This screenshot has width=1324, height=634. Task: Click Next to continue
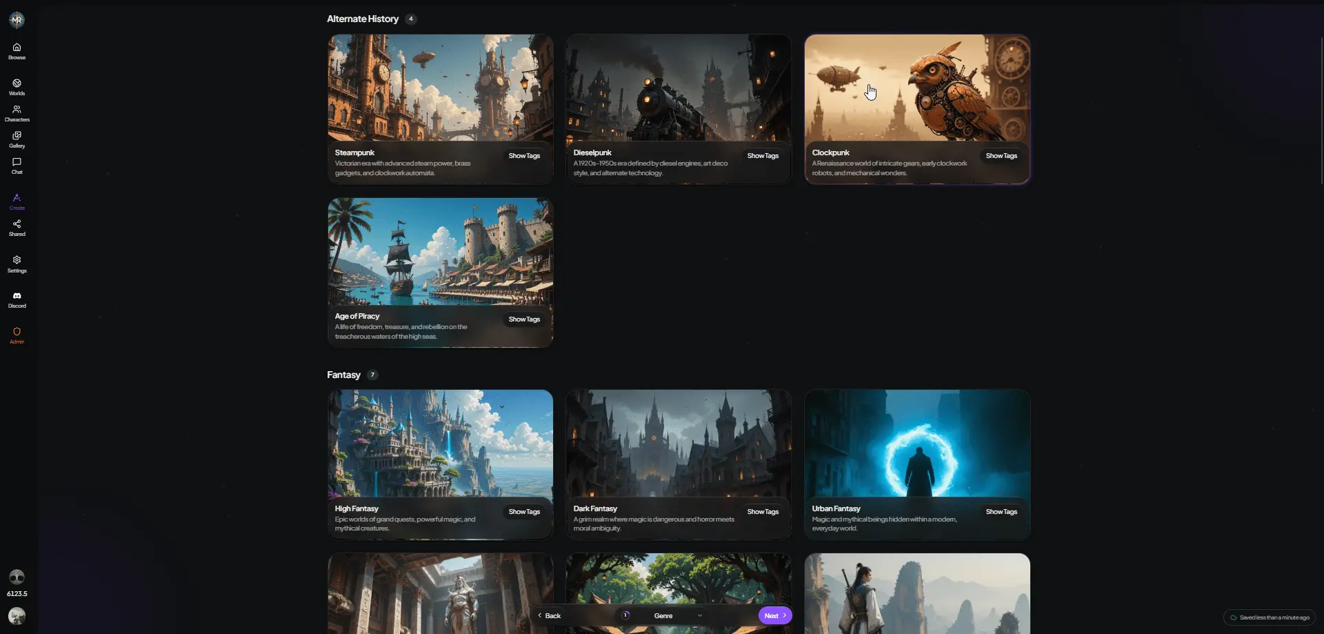pos(775,615)
